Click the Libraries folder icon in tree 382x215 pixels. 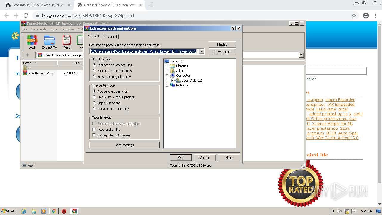pyautogui.click(x=172, y=66)
